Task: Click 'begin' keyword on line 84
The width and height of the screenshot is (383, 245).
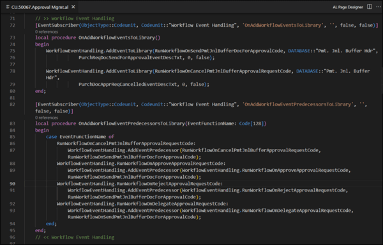Action: [x=42, y=130]
